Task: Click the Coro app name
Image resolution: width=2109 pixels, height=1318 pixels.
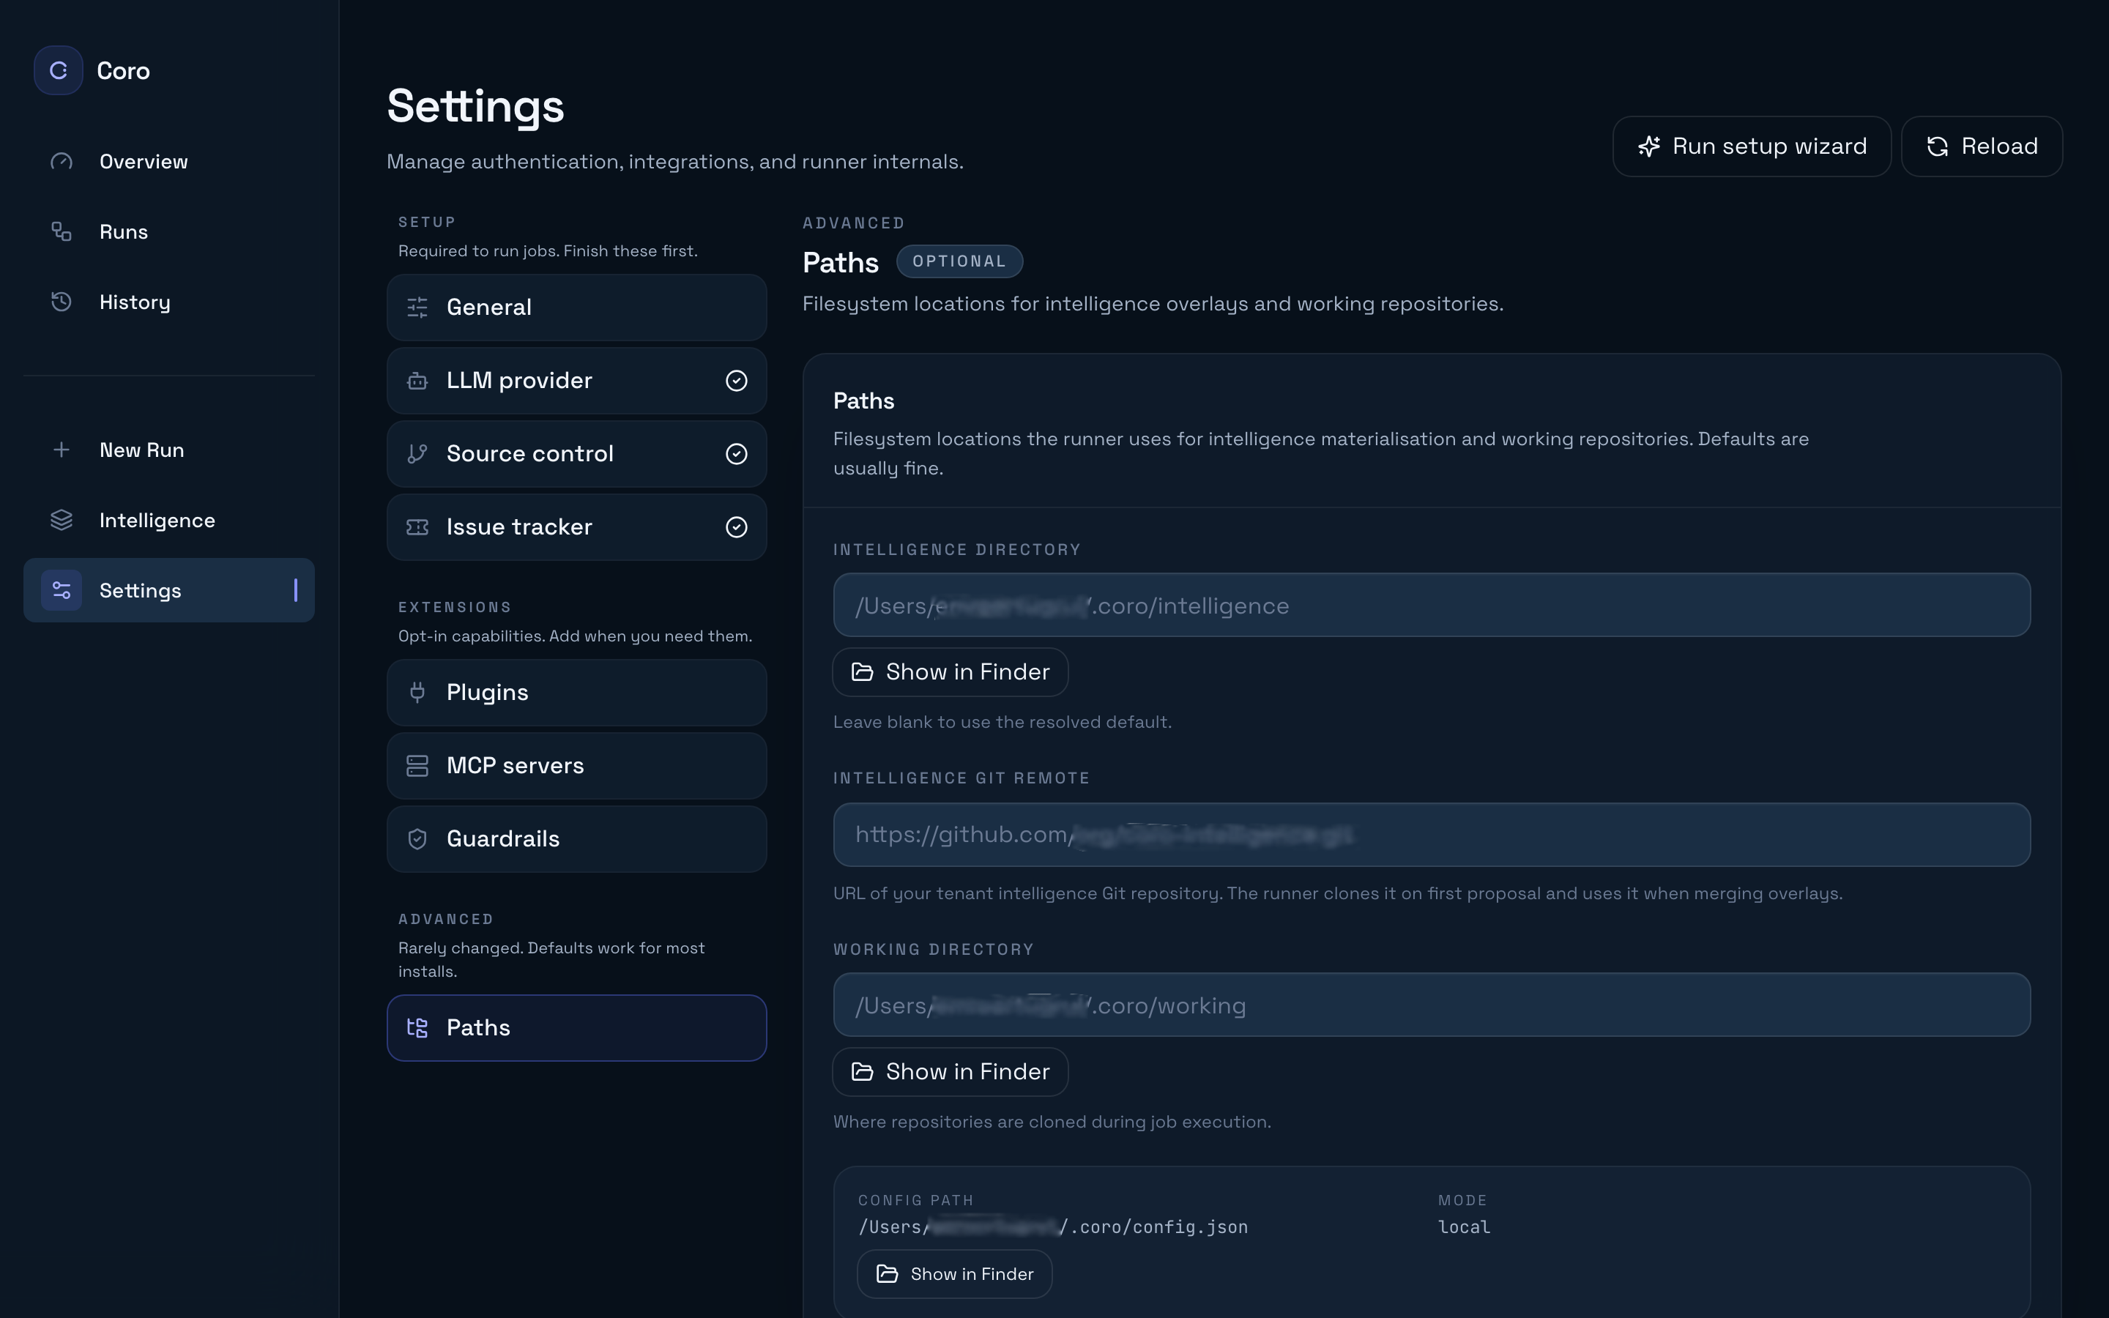Action: pyautogui.click(x=123, y=70)
